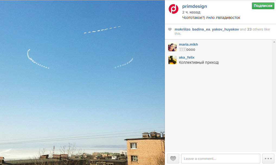Like the post with heart button
The image size is (276, 165).
click(173, 159)
